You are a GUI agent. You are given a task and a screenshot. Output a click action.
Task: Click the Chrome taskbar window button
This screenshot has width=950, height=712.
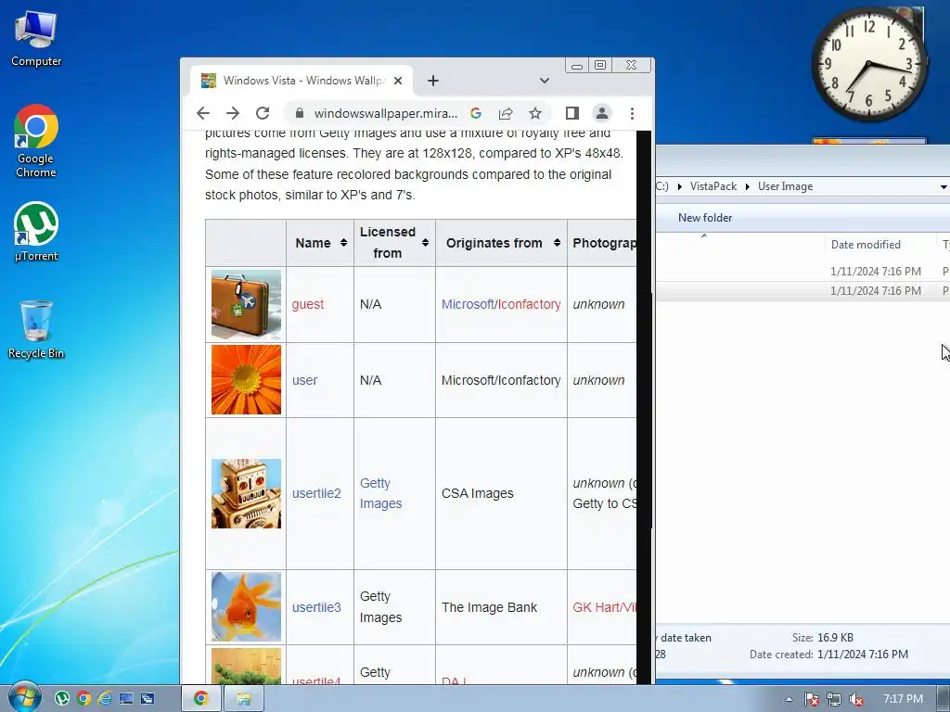(x=201, y=699)
